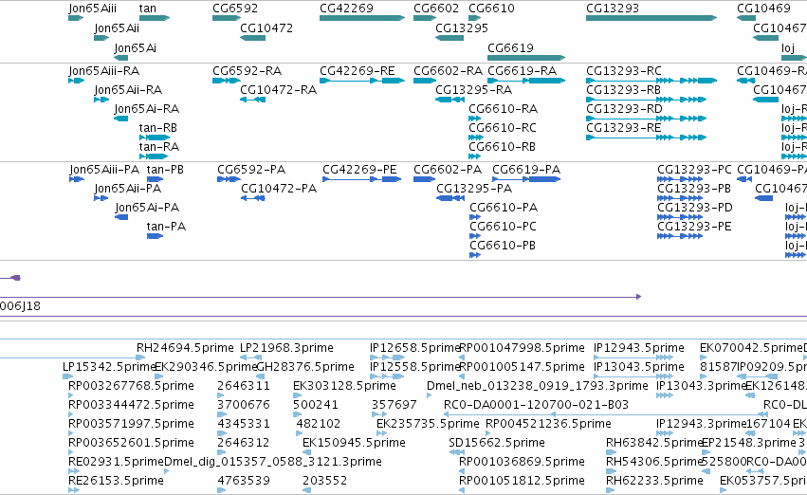Click transcript CG6610-RB
Image resolution: width=807 pixels, height=495 pixels.
(502, 147)
